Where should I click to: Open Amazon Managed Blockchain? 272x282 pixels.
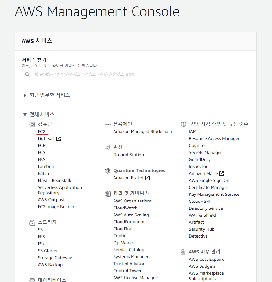(x=143, y=131)
